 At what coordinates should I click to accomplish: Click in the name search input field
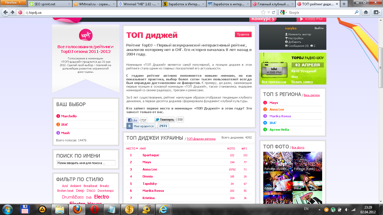(x=86, y=163)
